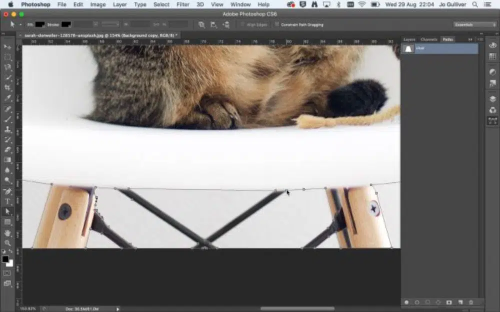Switch to the Layers tab
This screenshot has height=312, width=500.
click(409, 39)
